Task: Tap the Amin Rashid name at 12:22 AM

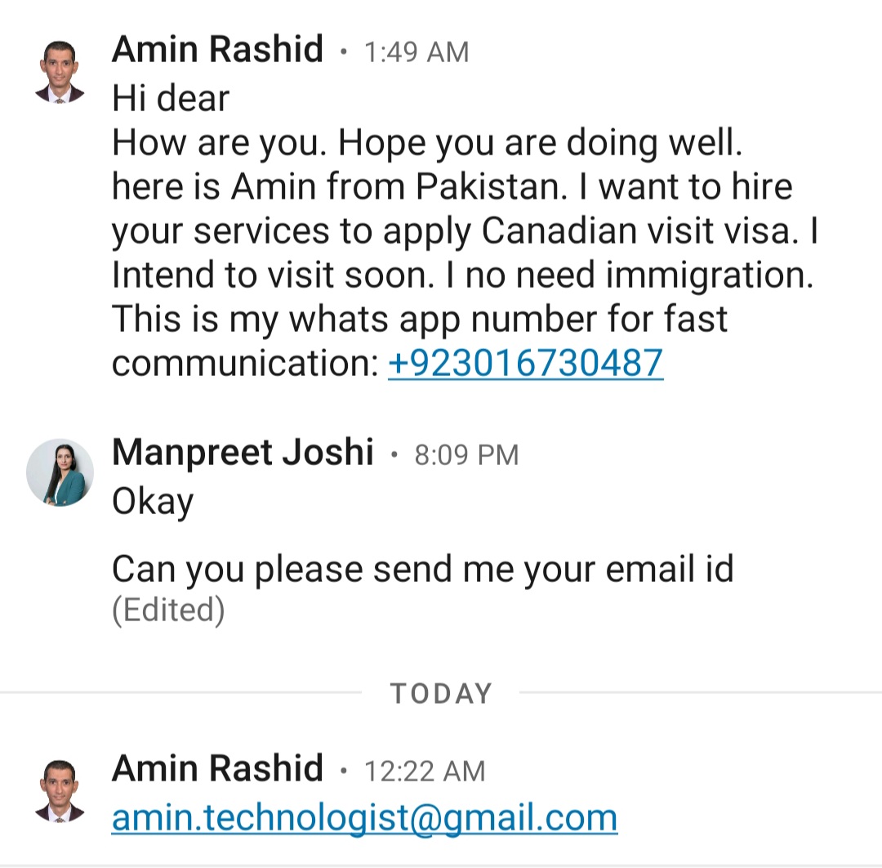Action: pyautogui.click(x=218, y=768)
